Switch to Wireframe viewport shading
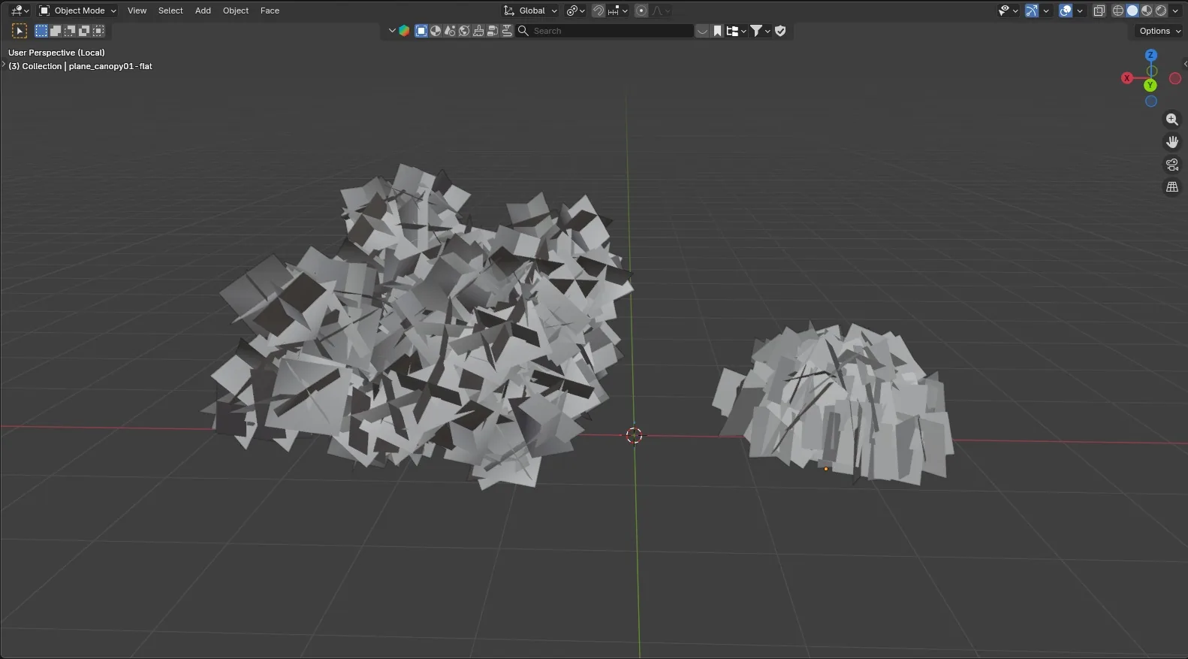 [1118, 11]
